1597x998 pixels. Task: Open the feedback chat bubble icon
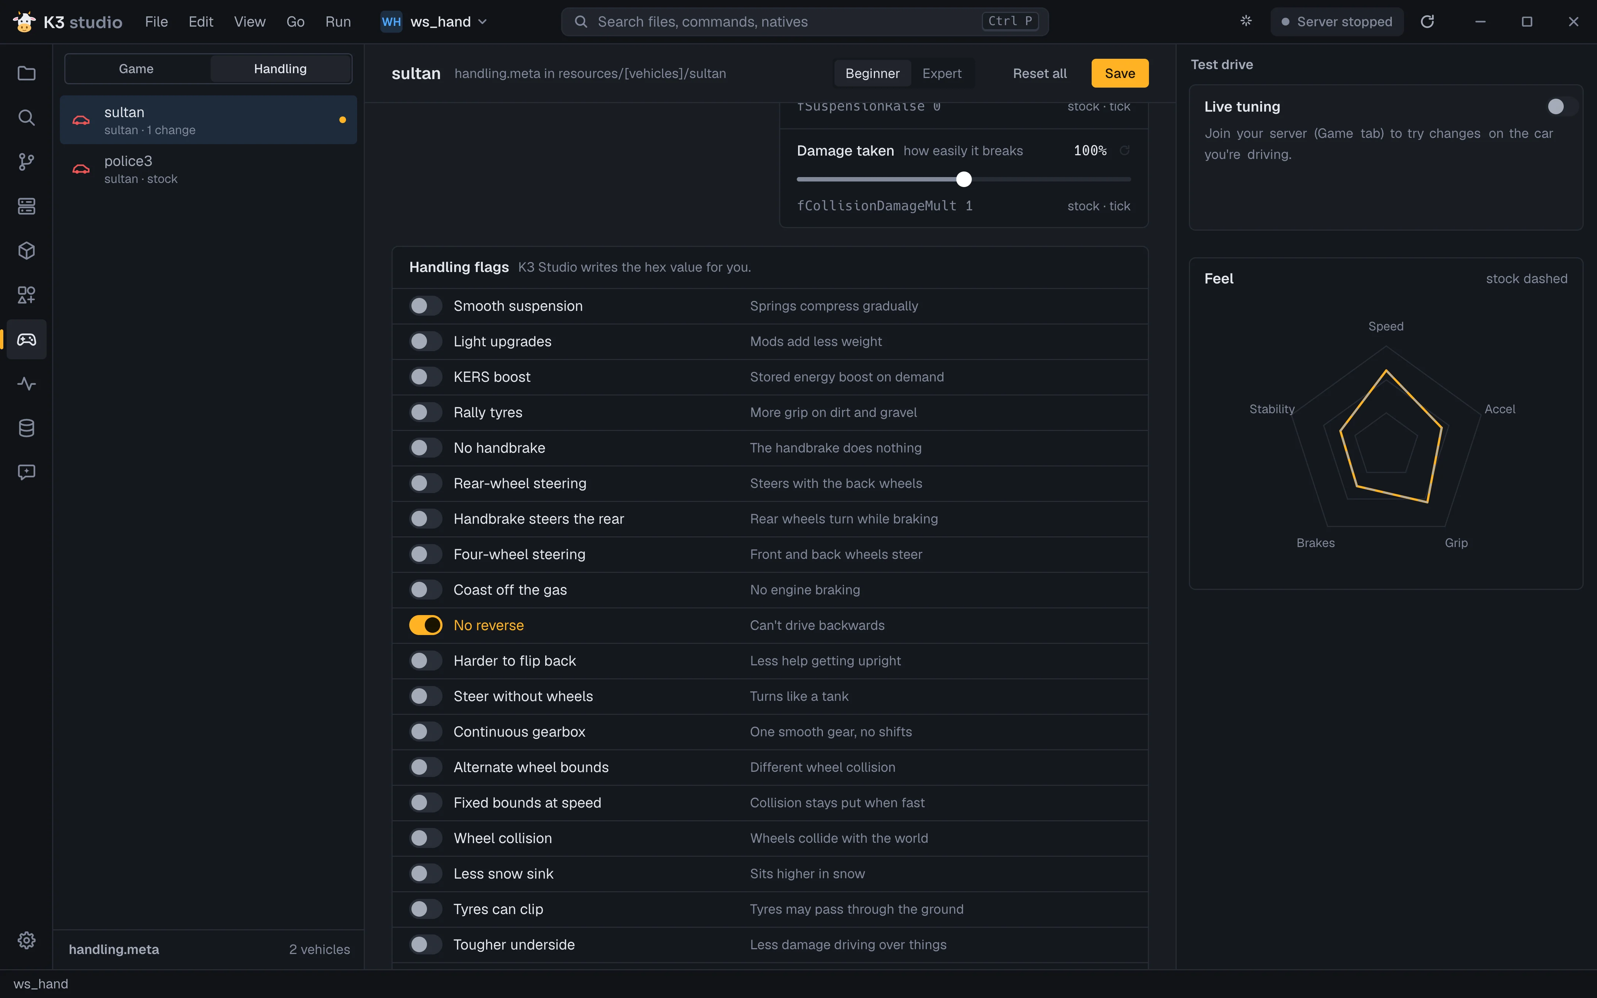click(26, 472)
